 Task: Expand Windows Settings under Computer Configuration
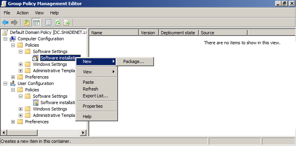(x=20, y=65)
